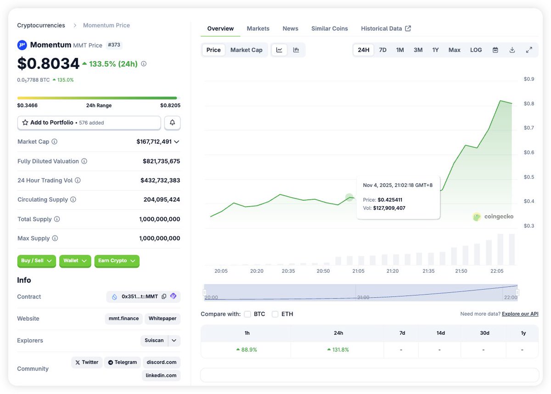Expand chart to fullscreen via arrows icon
This screenshot has width=551, height=394.
coord(529,50)
